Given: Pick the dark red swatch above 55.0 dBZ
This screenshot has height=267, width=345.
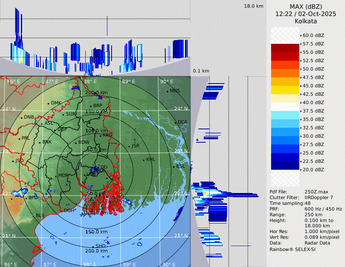Looking at the screenshot, I should click(285, 48).
